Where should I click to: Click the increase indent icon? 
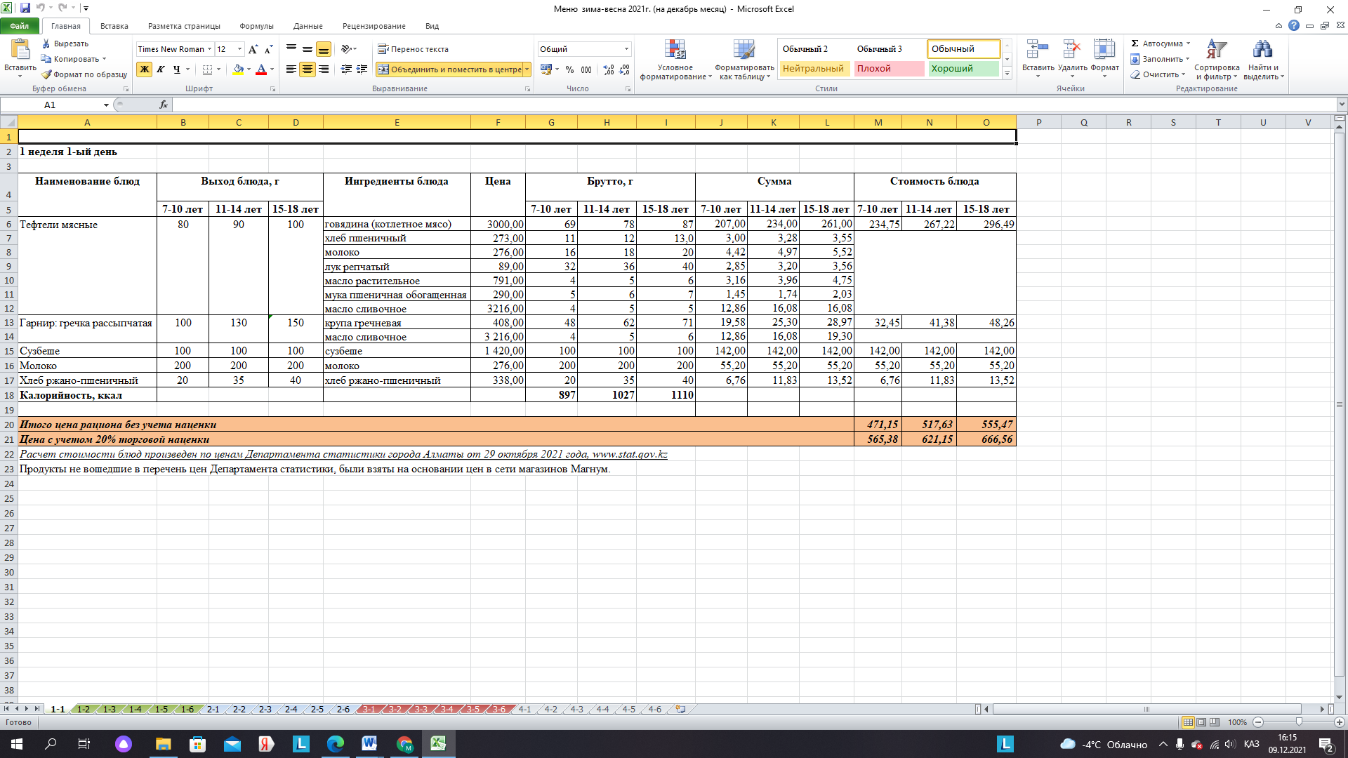362,69
